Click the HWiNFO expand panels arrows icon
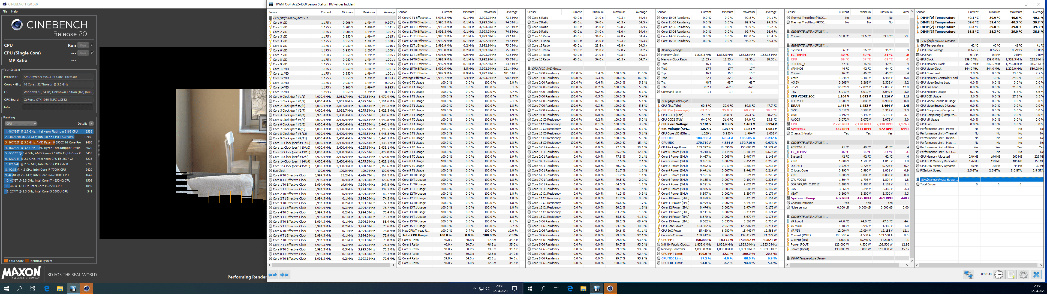Image resolution: width=1047 pixels, height=294 pixels. point(273,275)
